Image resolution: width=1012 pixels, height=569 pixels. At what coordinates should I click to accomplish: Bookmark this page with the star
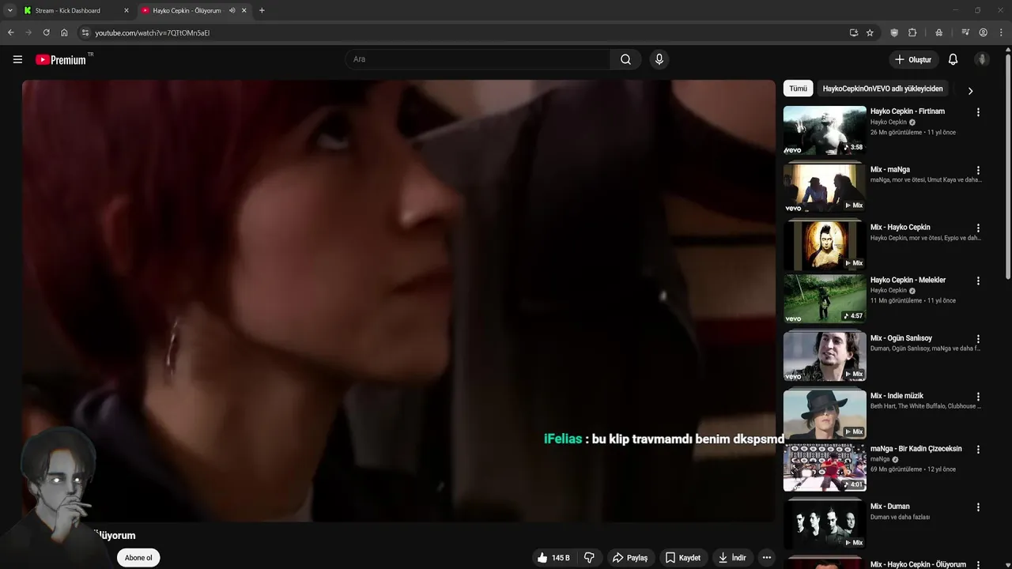pos(870,32)
